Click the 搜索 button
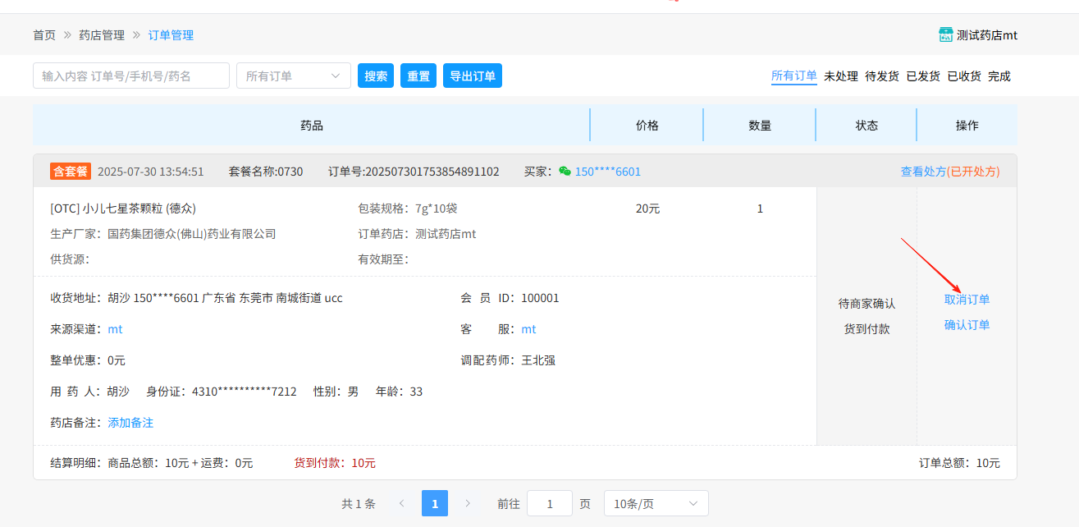The image size is (1079, 527). [376, 76]
